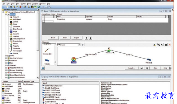Click the blue info icon below Structure
The width and height of the screenshot is (177, 104).
[43, 68]
